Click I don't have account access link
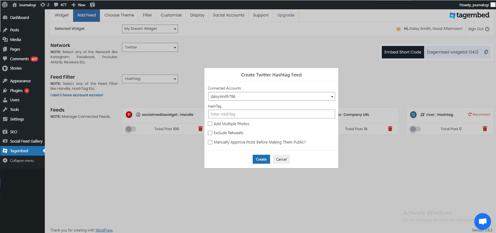The image size is (496, 233). [77, 95]
